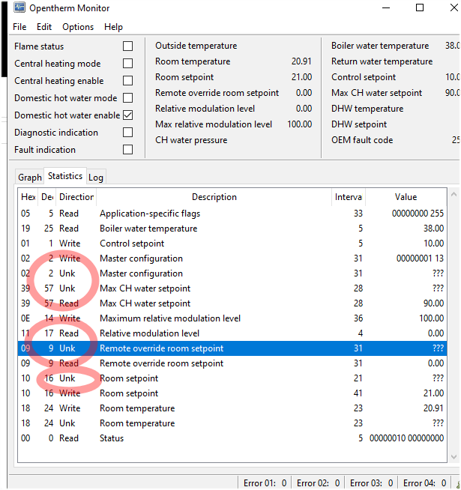Click Error 01 counter in status bar

coord(265,483)
